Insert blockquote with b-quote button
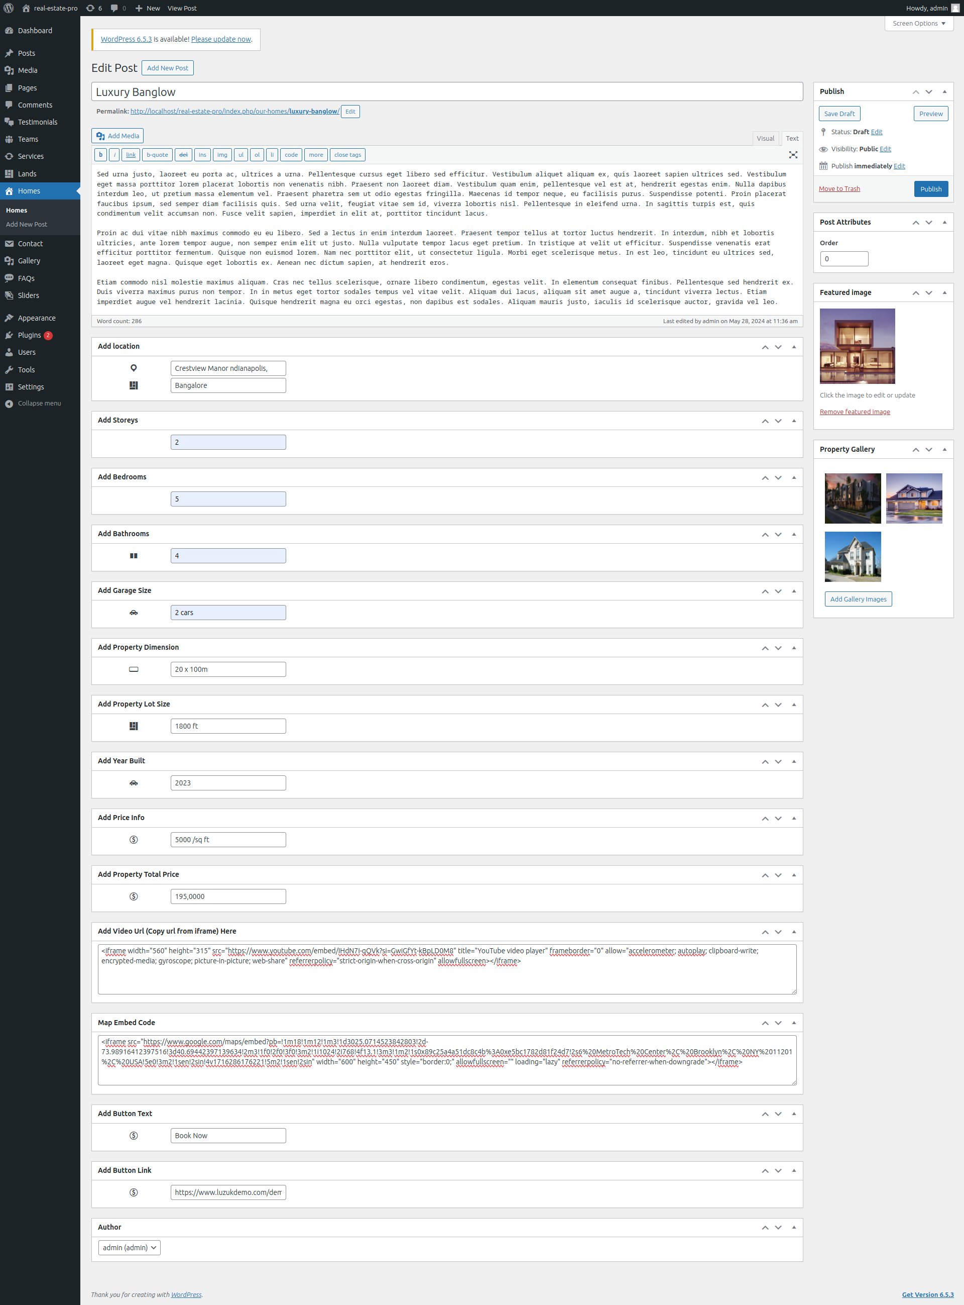Screen dimensions: 964x1305 tap(157, 155)
